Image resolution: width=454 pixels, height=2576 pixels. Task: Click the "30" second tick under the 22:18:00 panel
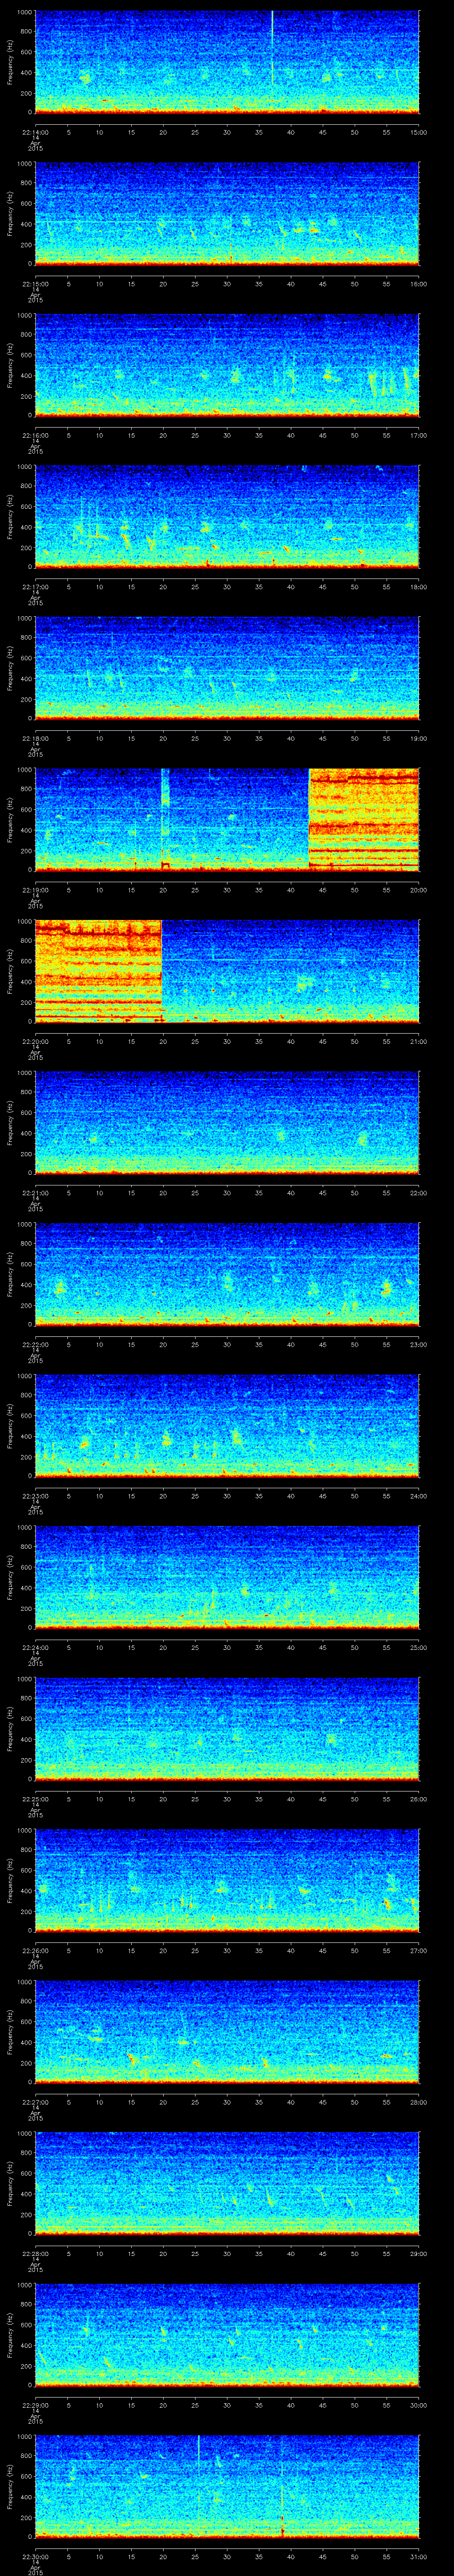click(x=227, y=738)
